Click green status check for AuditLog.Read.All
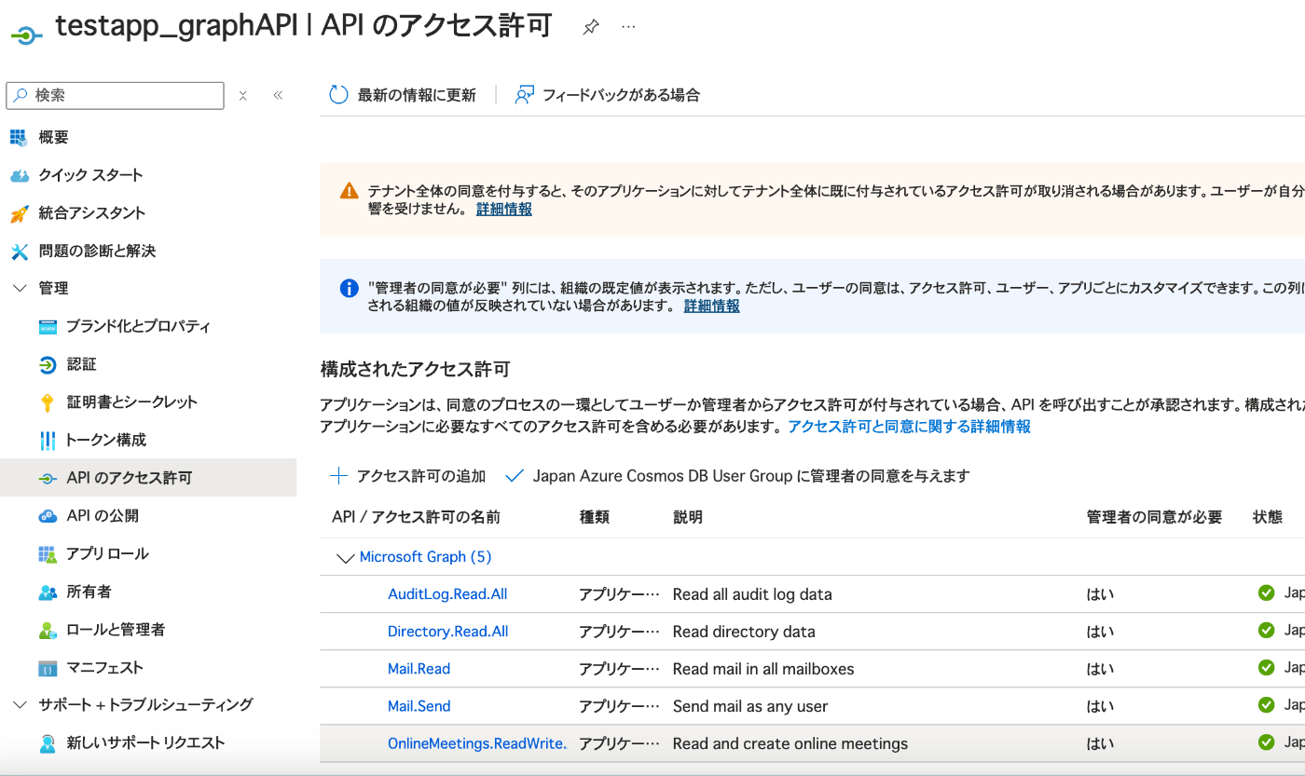The height and width of the screenshot is (776, 1305). [1266, 592]
